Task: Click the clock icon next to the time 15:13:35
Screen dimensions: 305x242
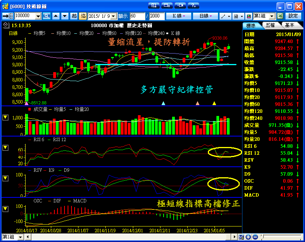Action: tap(5, 25)
